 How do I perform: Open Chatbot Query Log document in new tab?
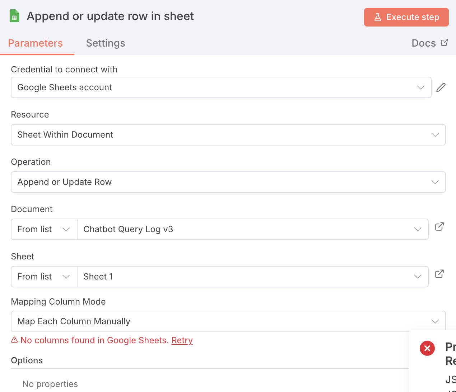click(439, 226)
